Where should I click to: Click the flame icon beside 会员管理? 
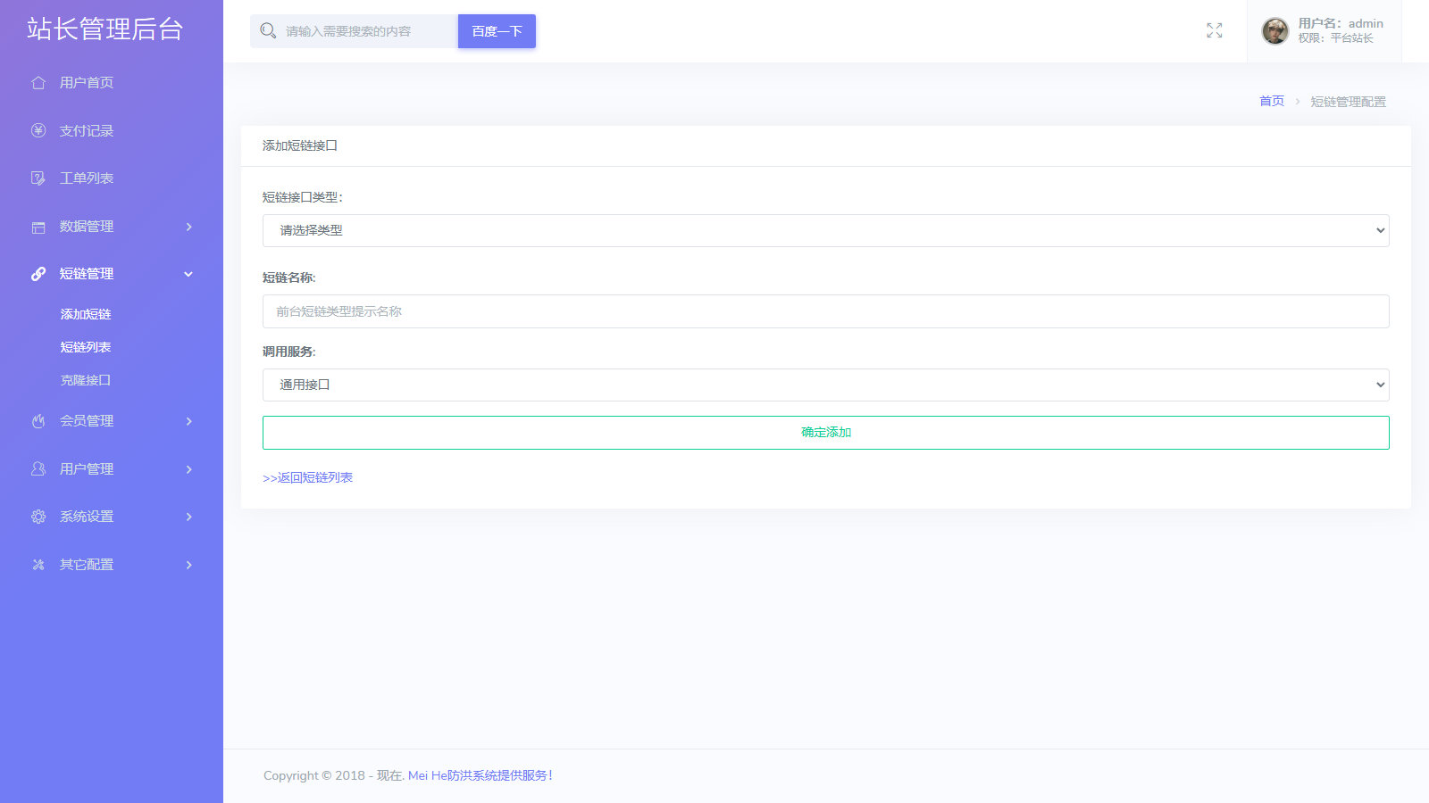[x=38, y=421]
